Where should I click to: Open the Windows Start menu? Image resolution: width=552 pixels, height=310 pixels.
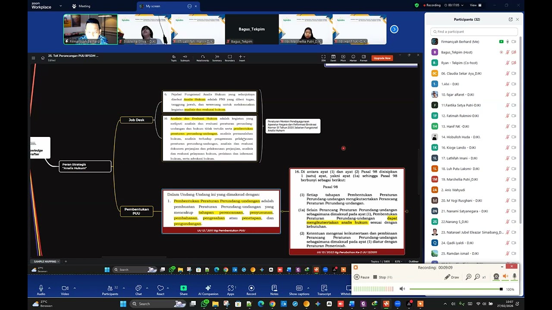pos(123,304)
